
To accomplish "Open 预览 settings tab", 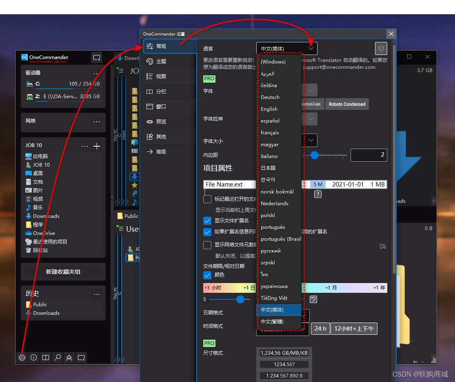I will point(170,122).
